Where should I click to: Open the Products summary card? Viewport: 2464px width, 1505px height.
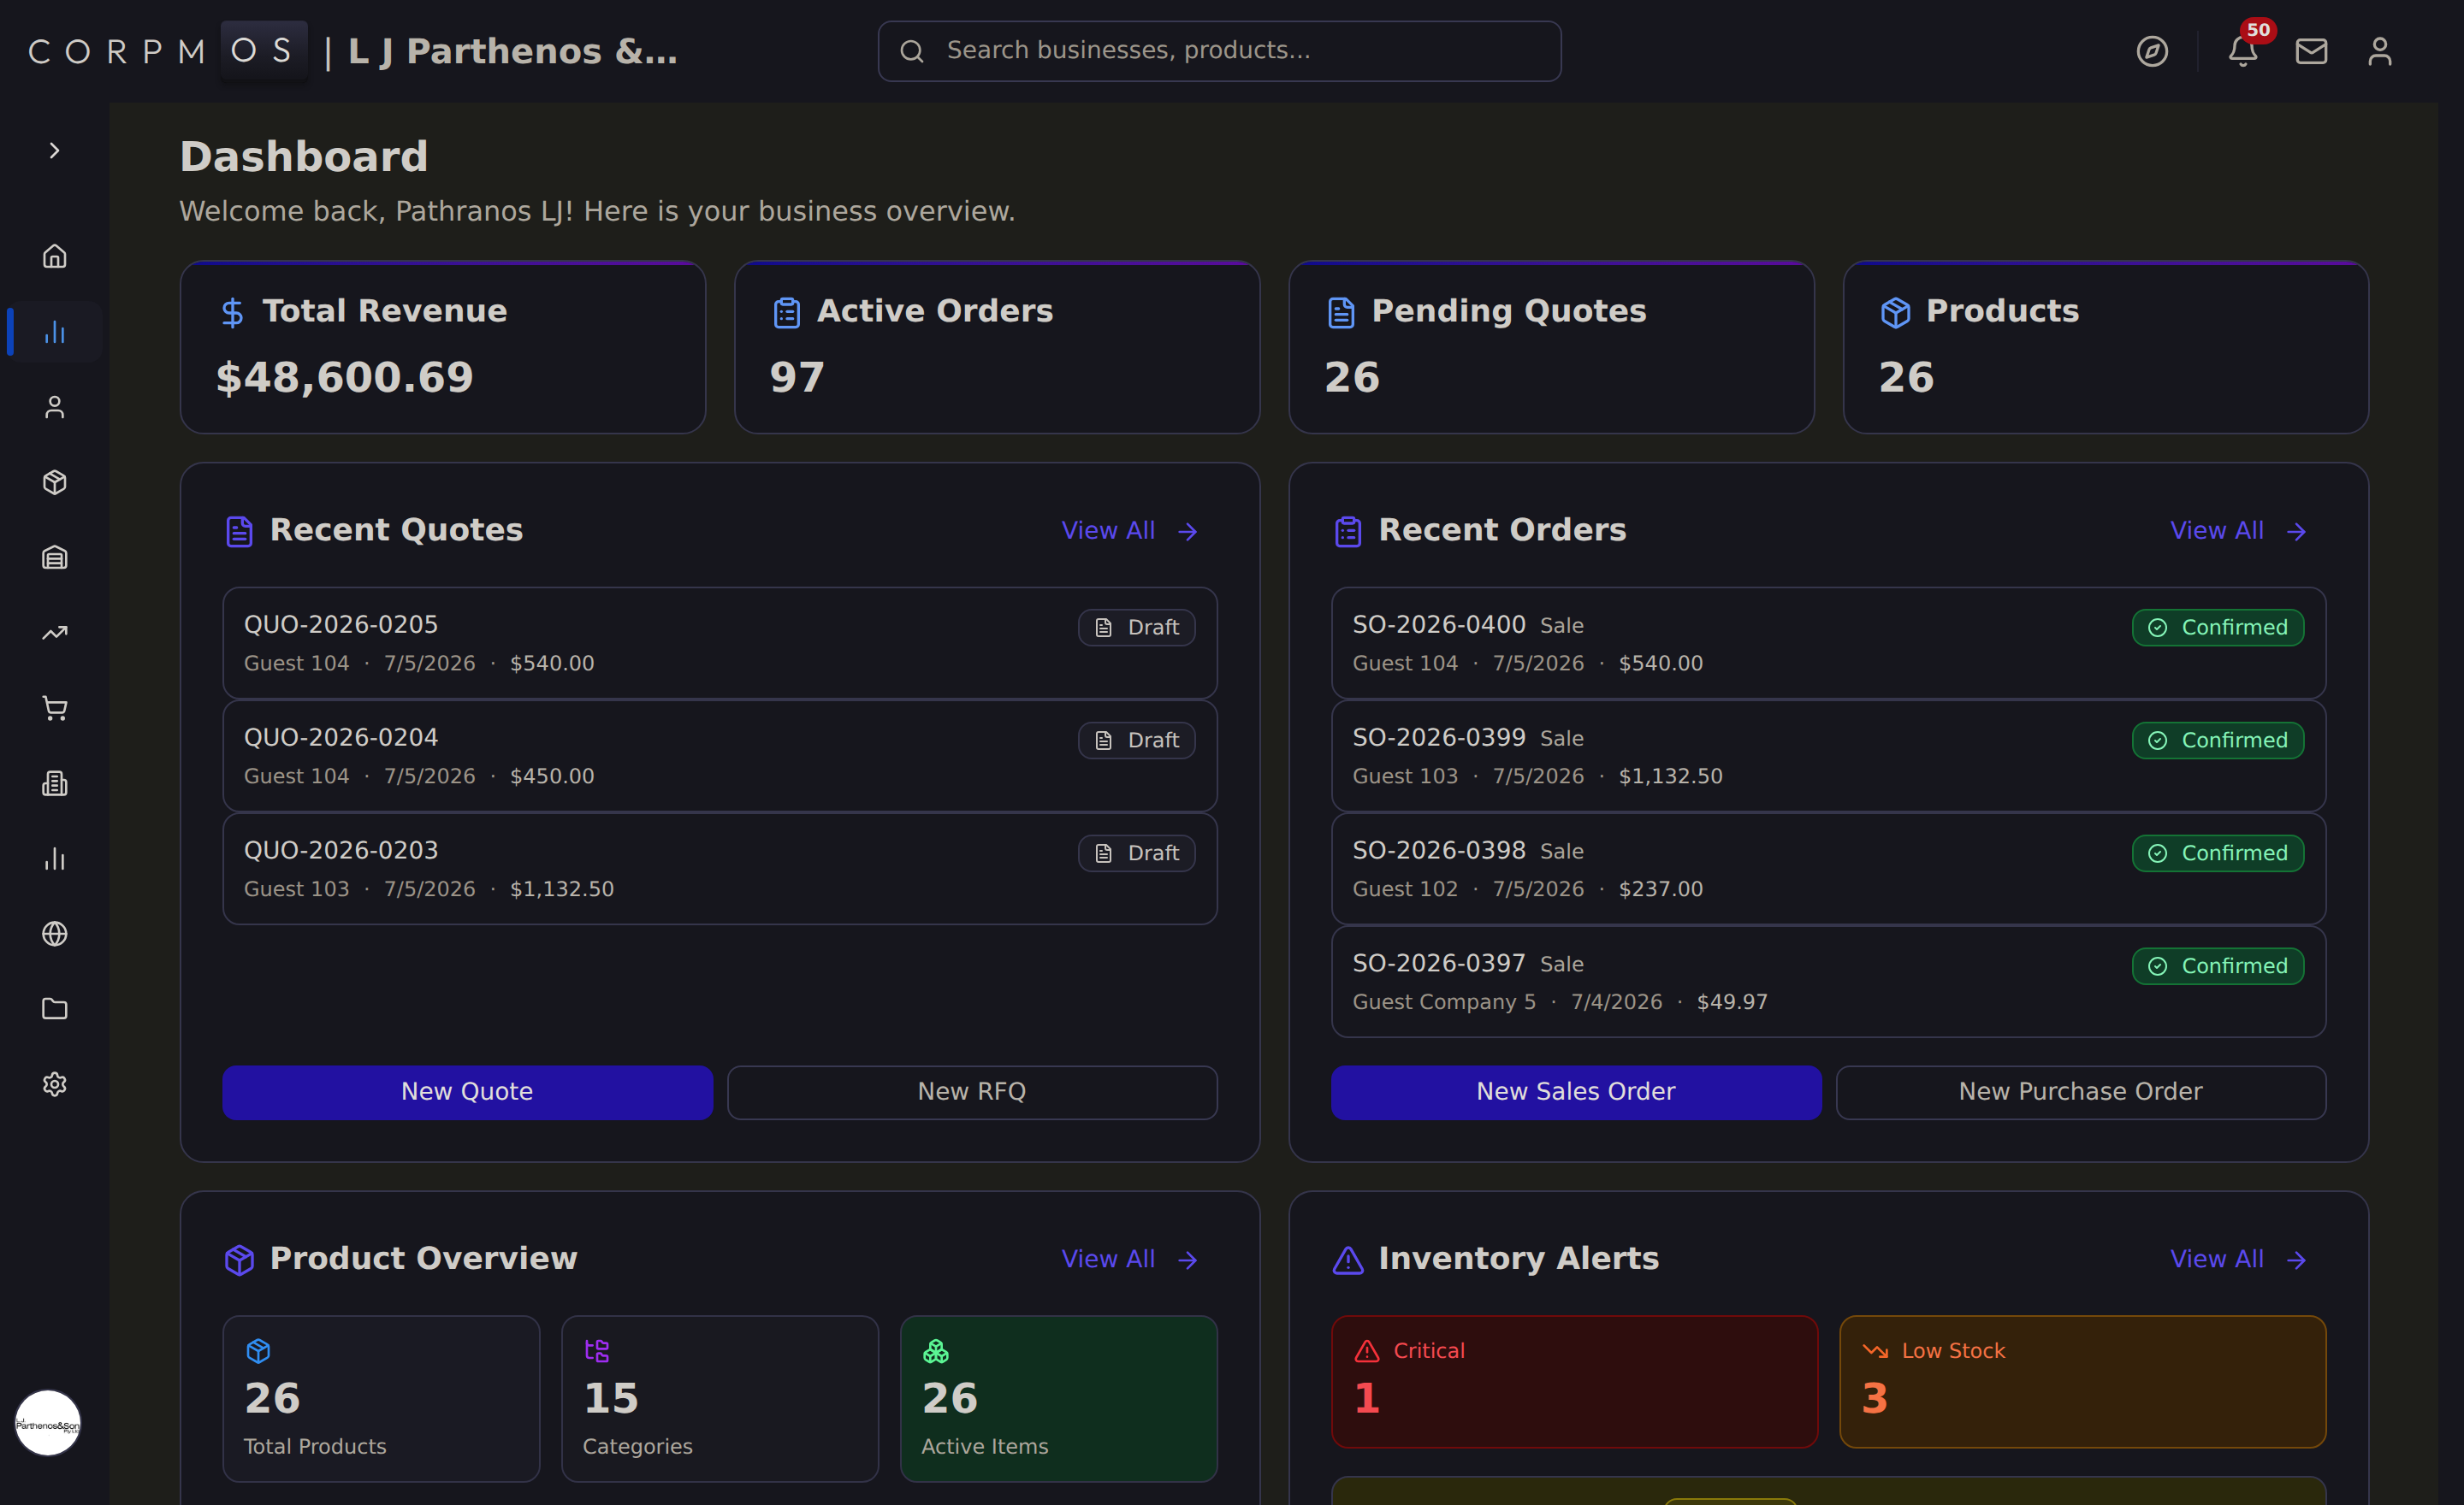point(2105,347)
